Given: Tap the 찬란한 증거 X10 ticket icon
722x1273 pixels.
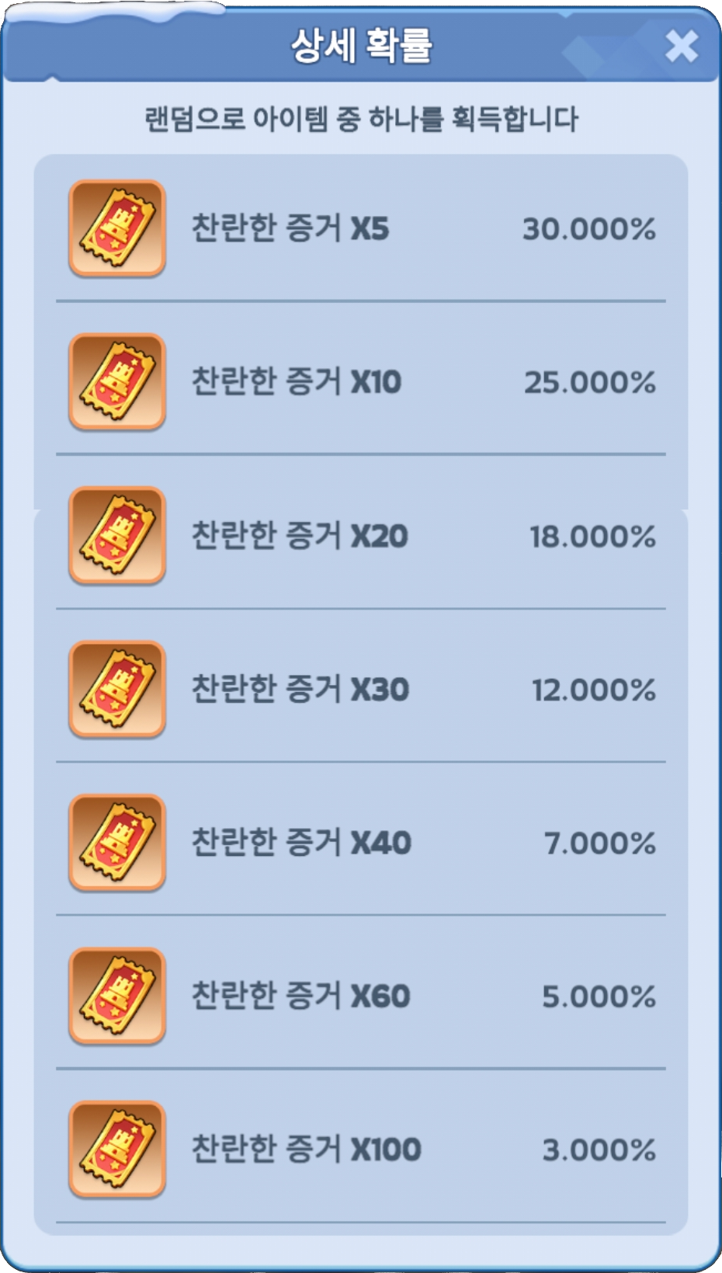Looking at the screenshot, I should pos(117,381).
